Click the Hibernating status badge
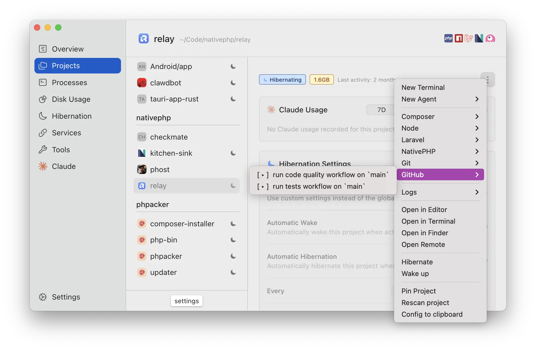This screenshot has width=536, height=350. click(282, 80)
